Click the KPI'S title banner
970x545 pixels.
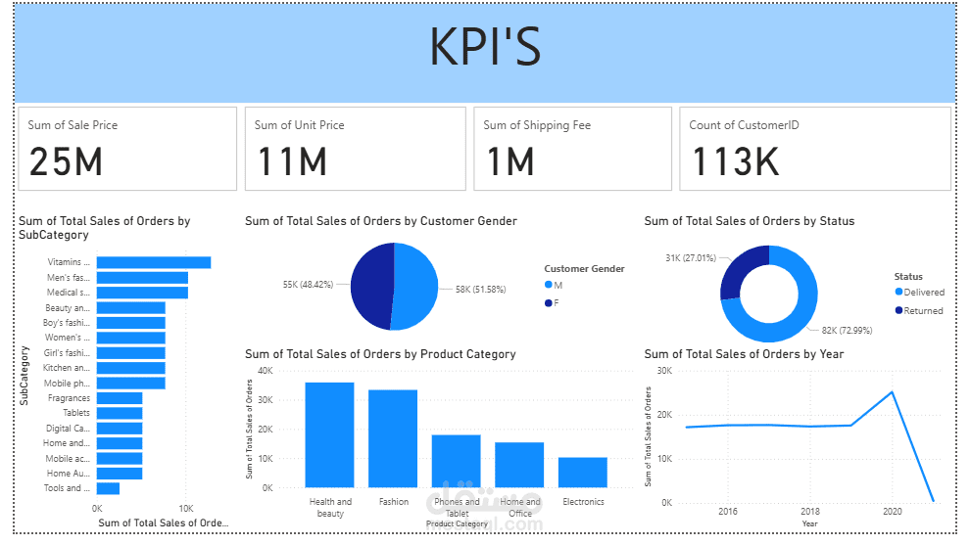(485, 53)
